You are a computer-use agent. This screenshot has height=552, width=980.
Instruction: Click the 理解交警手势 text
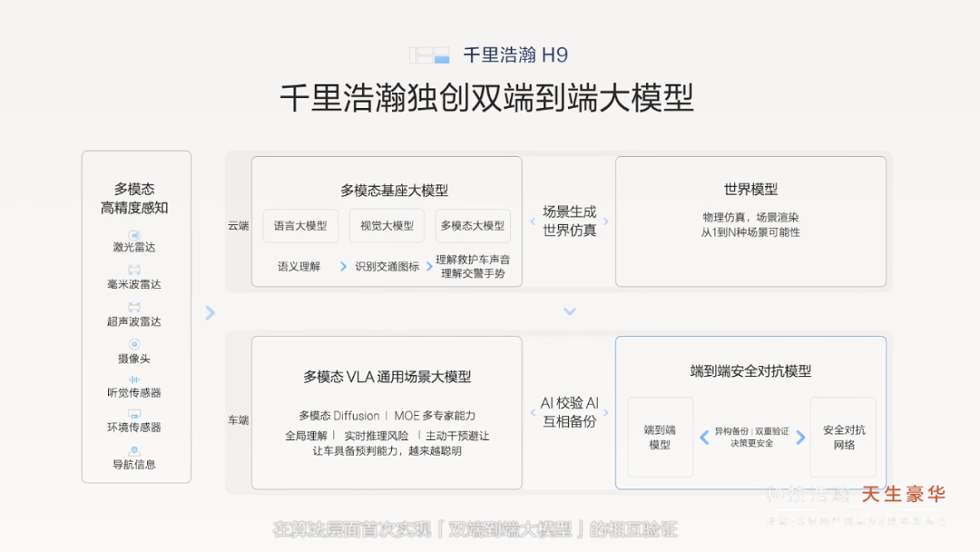tap(473, 273)
